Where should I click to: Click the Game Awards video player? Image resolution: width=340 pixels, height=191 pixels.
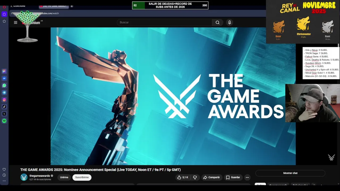pyautogui.click(x=173, y=96)
